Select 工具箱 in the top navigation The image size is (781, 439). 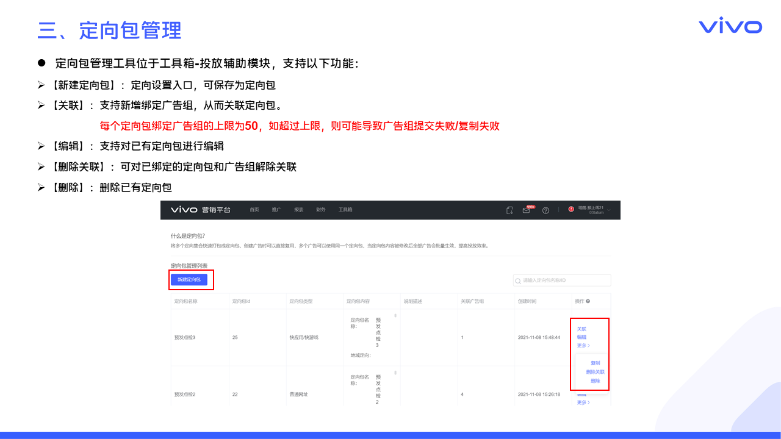(x=345, y=210)
